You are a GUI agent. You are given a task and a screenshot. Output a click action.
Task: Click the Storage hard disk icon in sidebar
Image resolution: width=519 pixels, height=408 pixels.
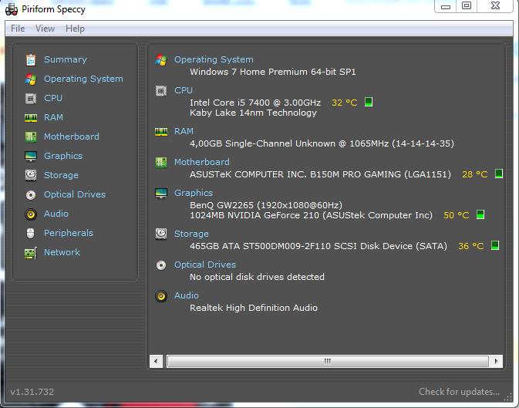click(31, 175)
